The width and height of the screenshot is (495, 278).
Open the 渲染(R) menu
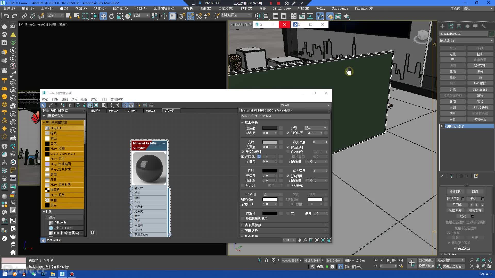[205, 8]
